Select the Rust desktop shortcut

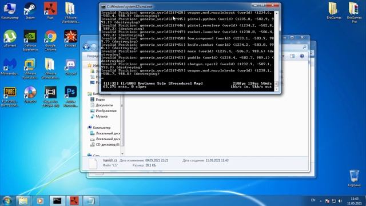click(x=50, y=10)
